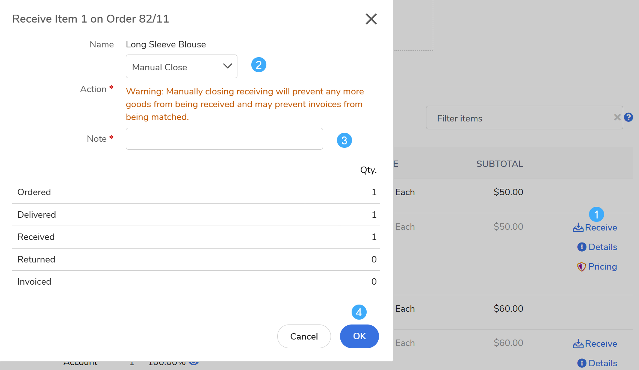This screenshot has width=639, height=370.
Task: Open Details info icon for the $50.00 item
Action: point(582,247)
